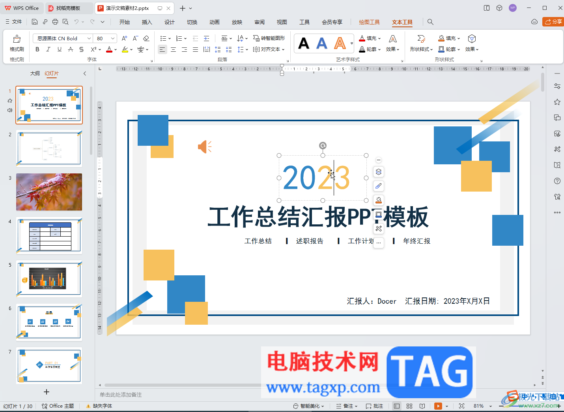Screen dimensions: 564x412
Task: Clear formatting with the eraser icon
Action: click(x=146, y=38)
